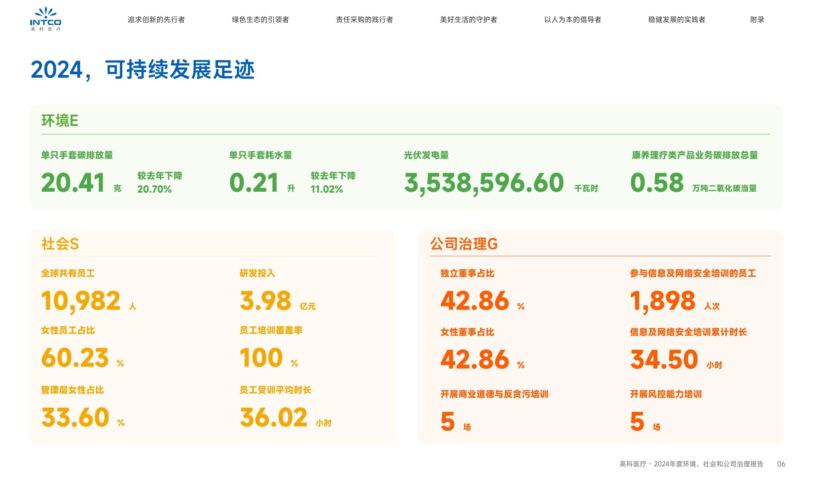The height and width of the screenshot is (483, 815).
Task: Switch to 以人为本的倡导者 section
Action: pyautogui.click(x=572, y=20)
